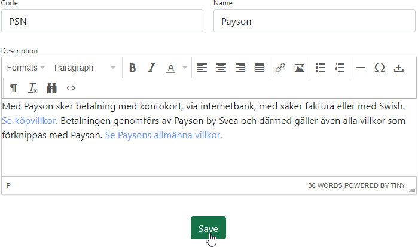Justify the text
Screen dimensions: 418x247
(259, 68)
